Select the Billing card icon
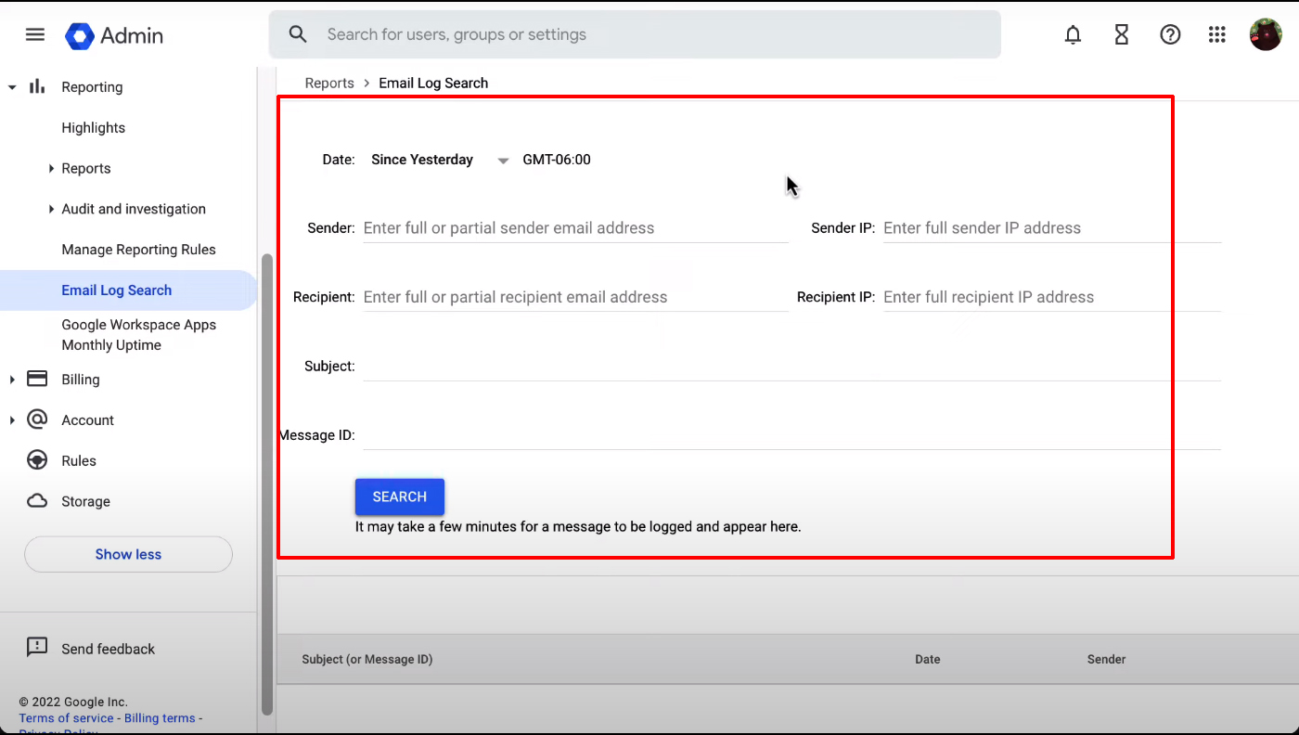The height and width of the screenshot is (735, 1299). [36, 379]
